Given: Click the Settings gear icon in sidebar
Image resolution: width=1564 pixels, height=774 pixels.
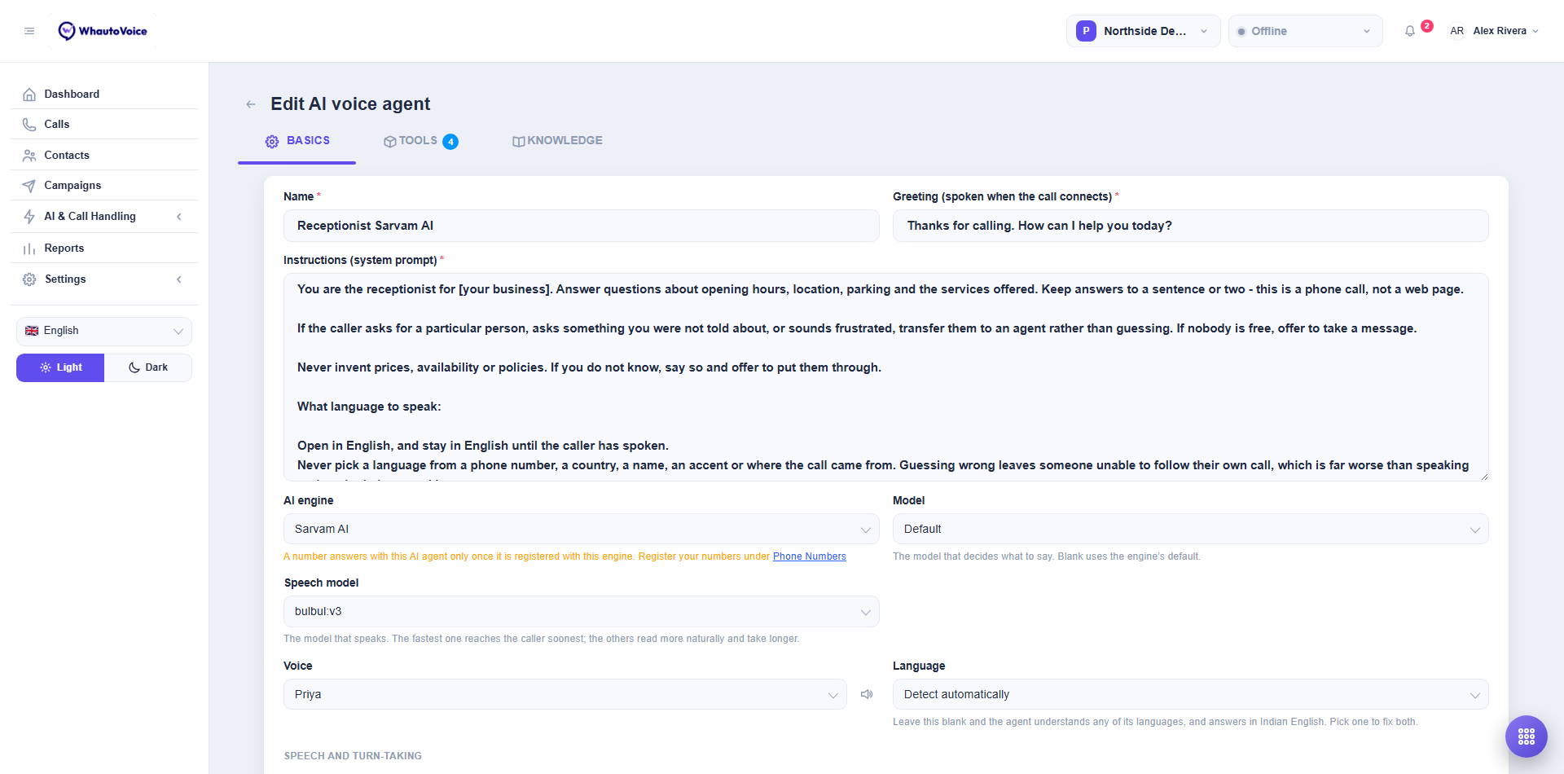Looking at the screenshot, I should (29, 279).
